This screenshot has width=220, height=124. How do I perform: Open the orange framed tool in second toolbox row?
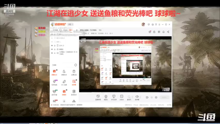click(74, 82)
